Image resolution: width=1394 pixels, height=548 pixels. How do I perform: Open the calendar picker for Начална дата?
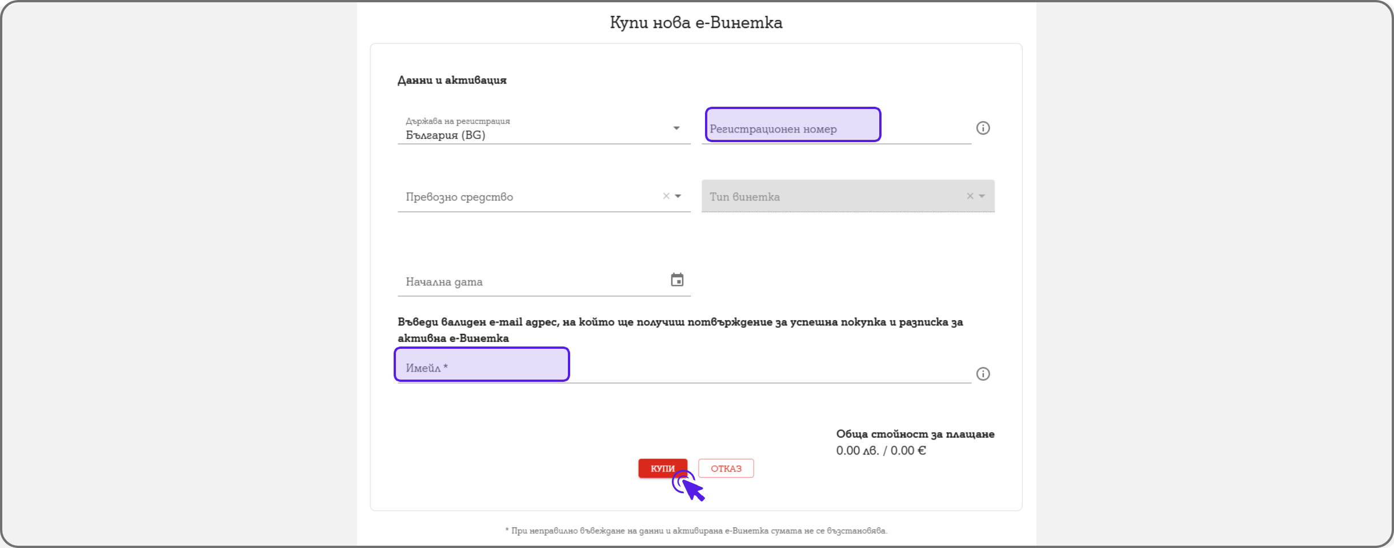click(x=677, y=280)
